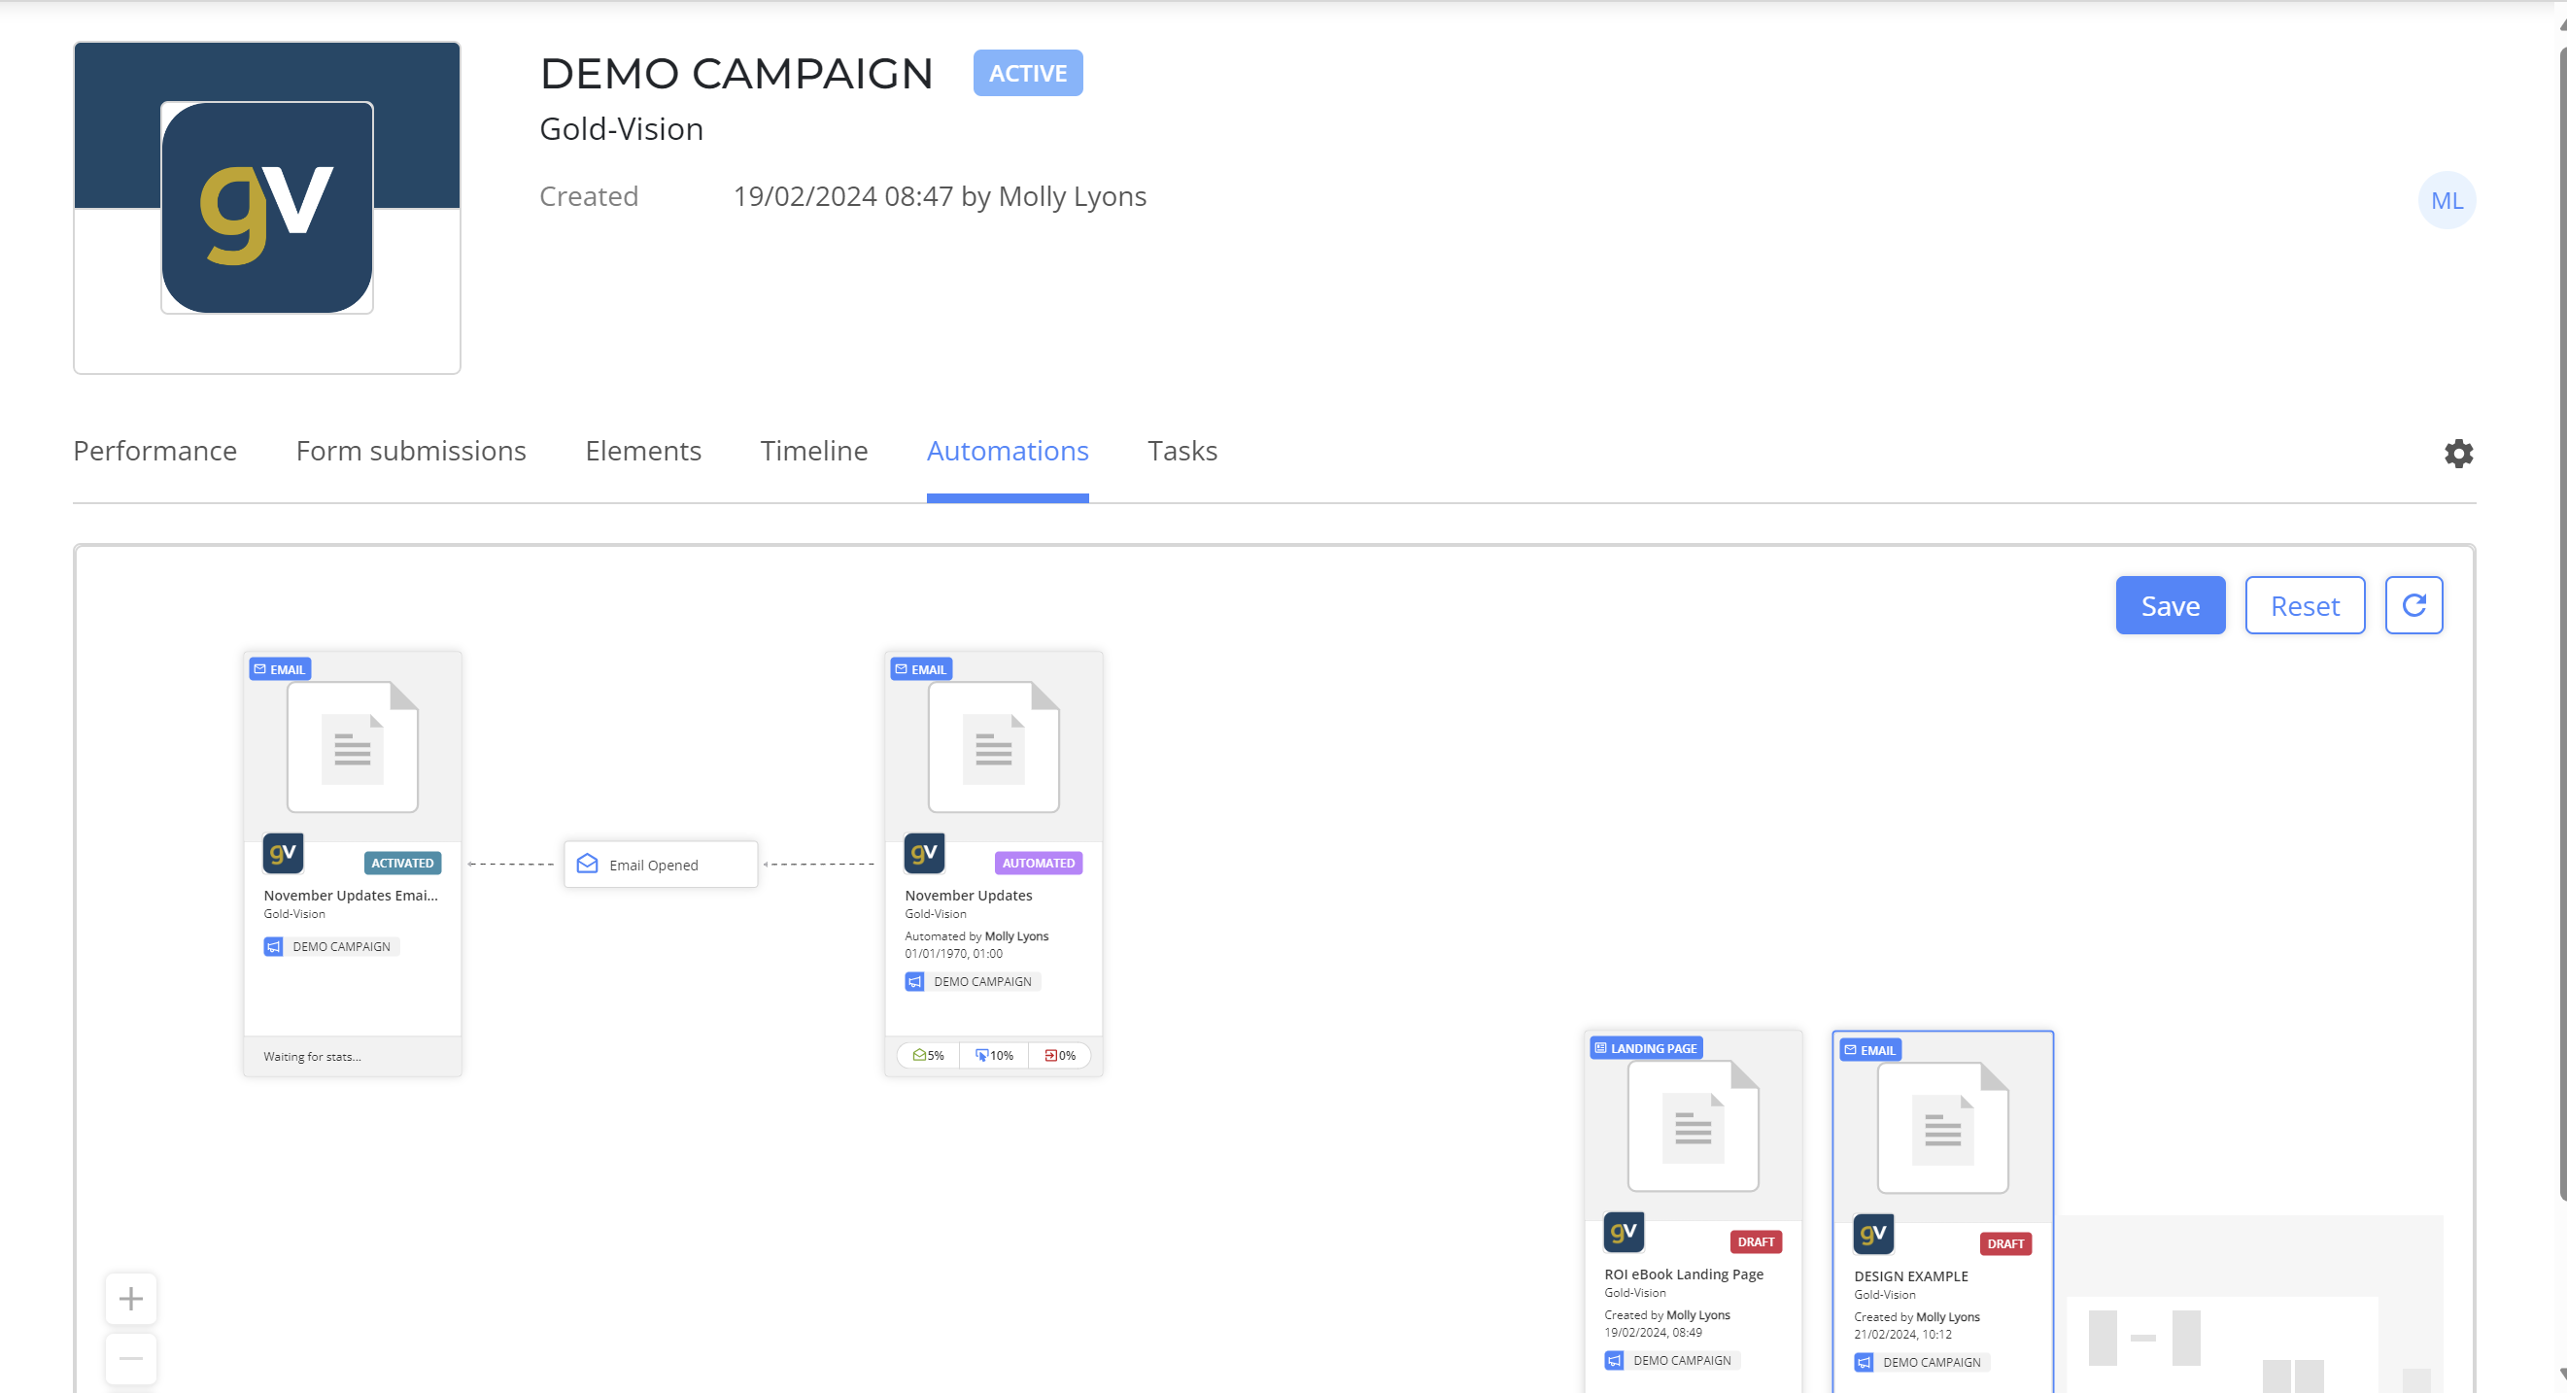The height and width of the screenshot is (1393, 2567).
Task: Click gv logo on DESIGN EXAMPLE card
Action: [x=1873, y=1234]
